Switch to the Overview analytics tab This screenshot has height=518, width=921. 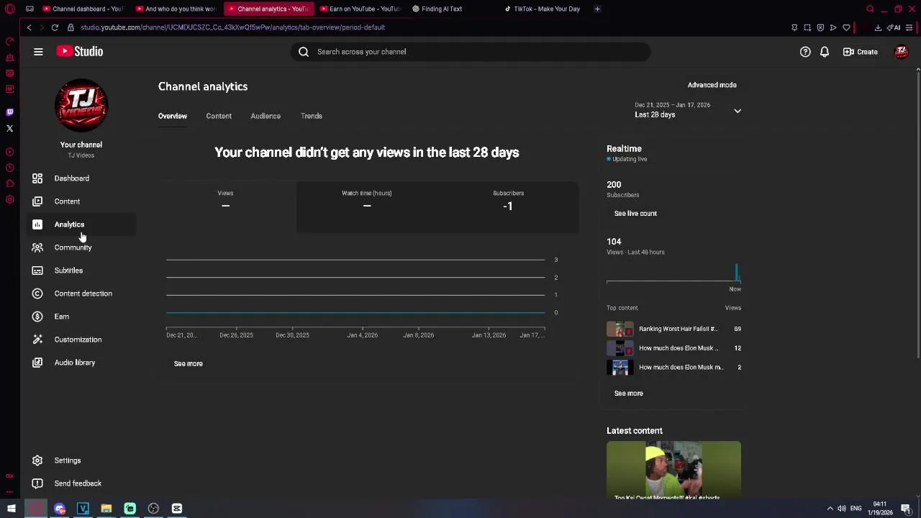173,116
